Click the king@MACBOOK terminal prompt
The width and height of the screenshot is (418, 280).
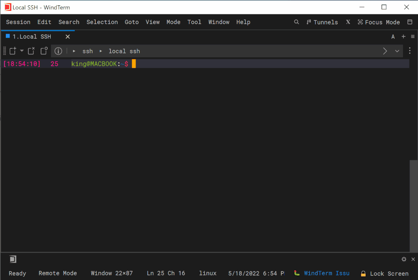pos(100,64)
